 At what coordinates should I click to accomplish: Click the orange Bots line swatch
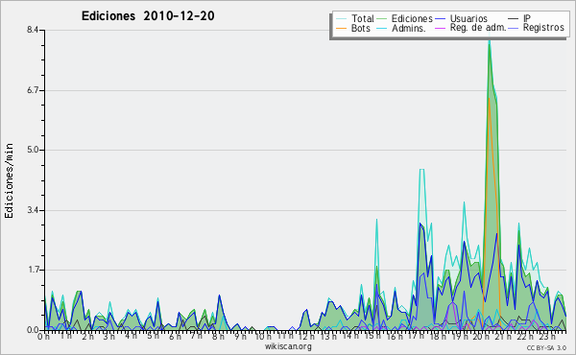tap(341, 28)
